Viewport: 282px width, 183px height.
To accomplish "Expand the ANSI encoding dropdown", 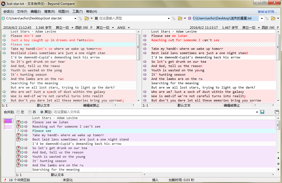I will point(129,28).
